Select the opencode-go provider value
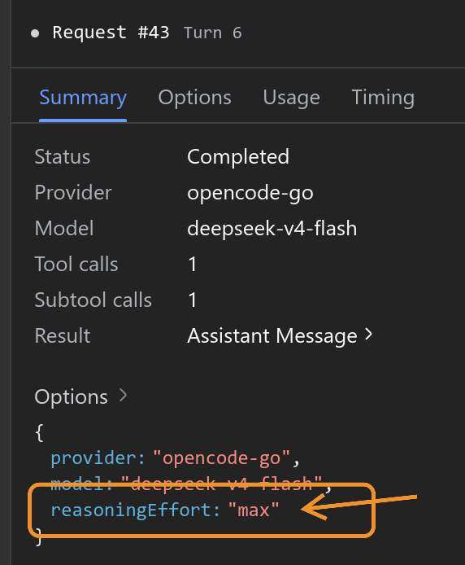Screen dimensions: 465x565 [250, 193]
